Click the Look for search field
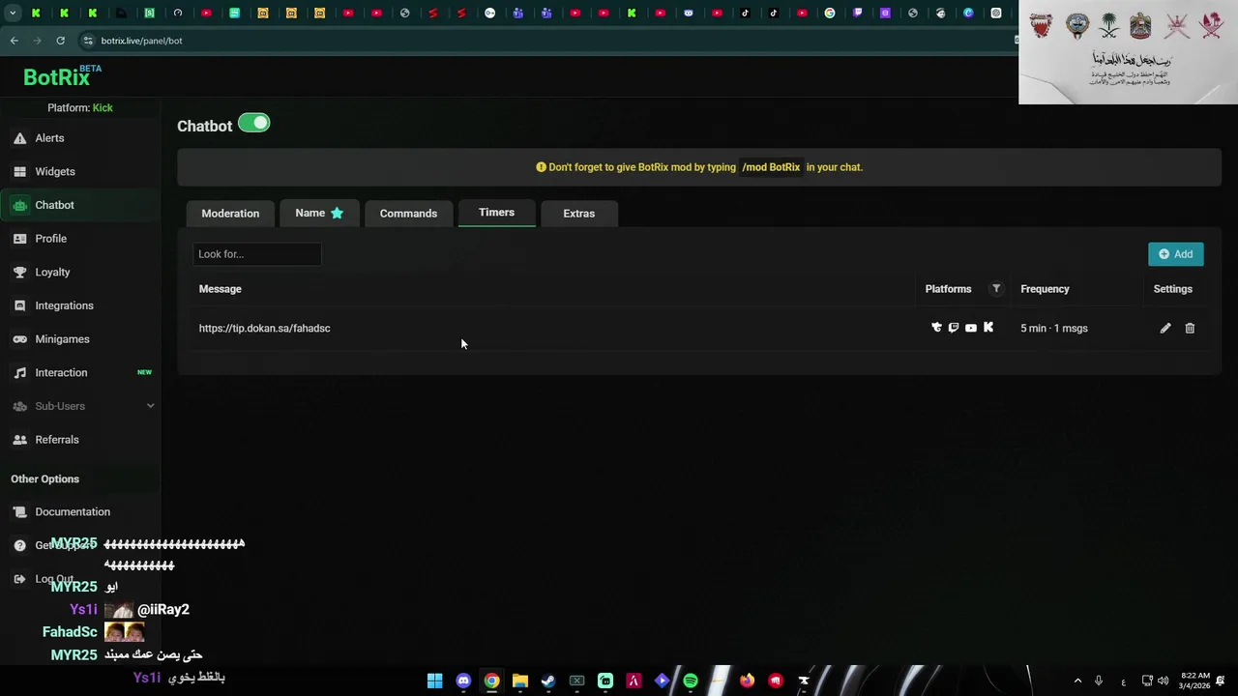Screen dimensions: 1238x696 [256, 254]
